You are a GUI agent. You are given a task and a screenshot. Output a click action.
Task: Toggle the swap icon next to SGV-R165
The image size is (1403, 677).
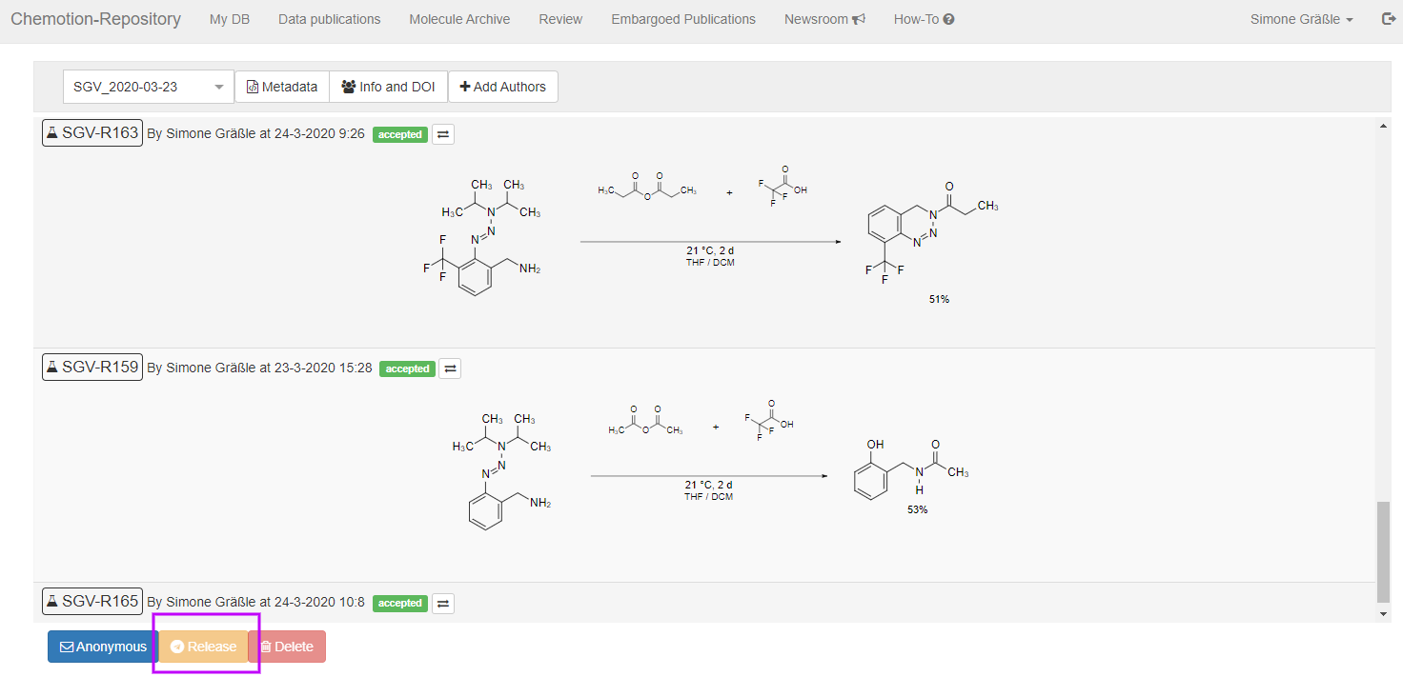443,603
